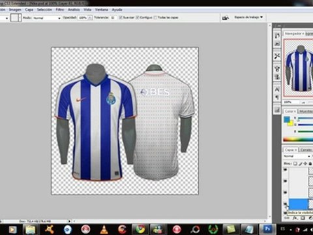313x235 pixels.
Task: Open the Character panel 'A' icon
Action: (x=277, y=89)
